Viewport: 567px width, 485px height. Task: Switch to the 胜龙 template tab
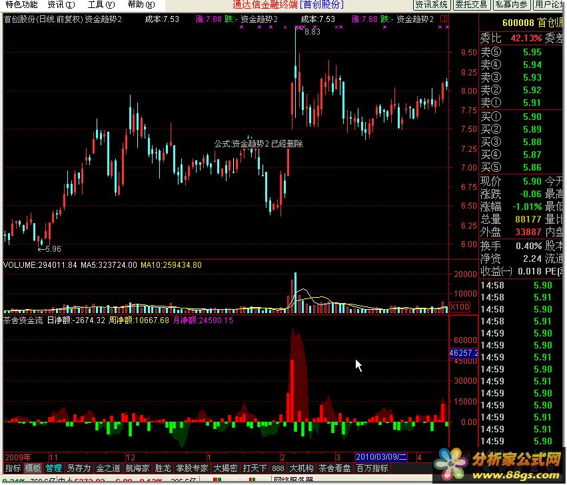(x=163, y=468)
